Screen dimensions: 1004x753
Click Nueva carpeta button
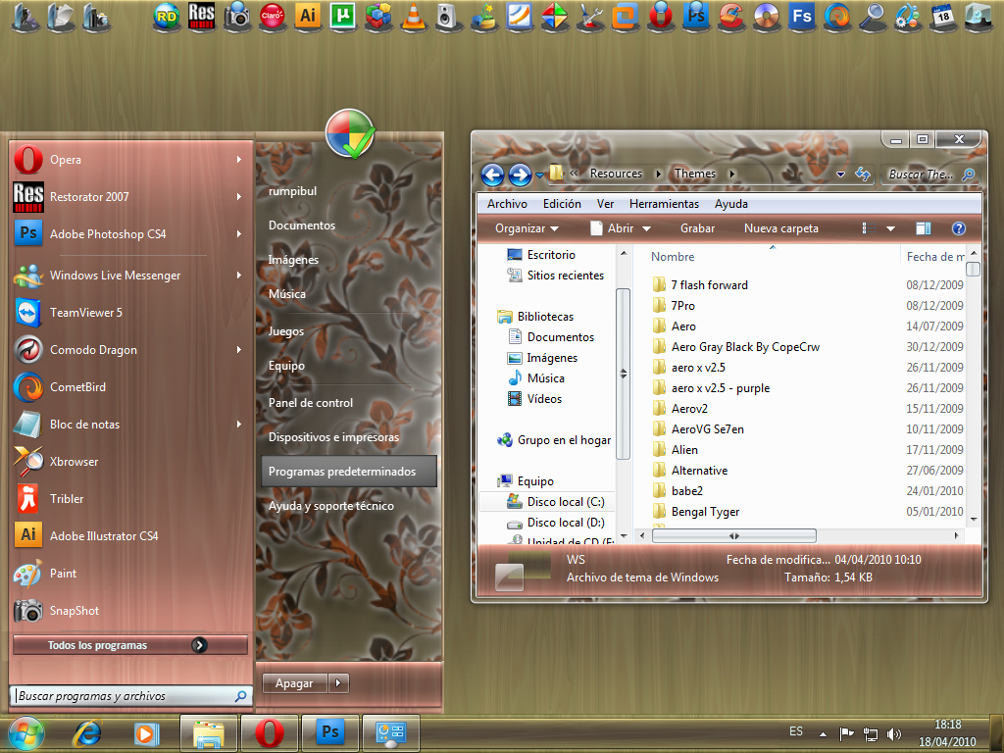click(x=781, y=228)
